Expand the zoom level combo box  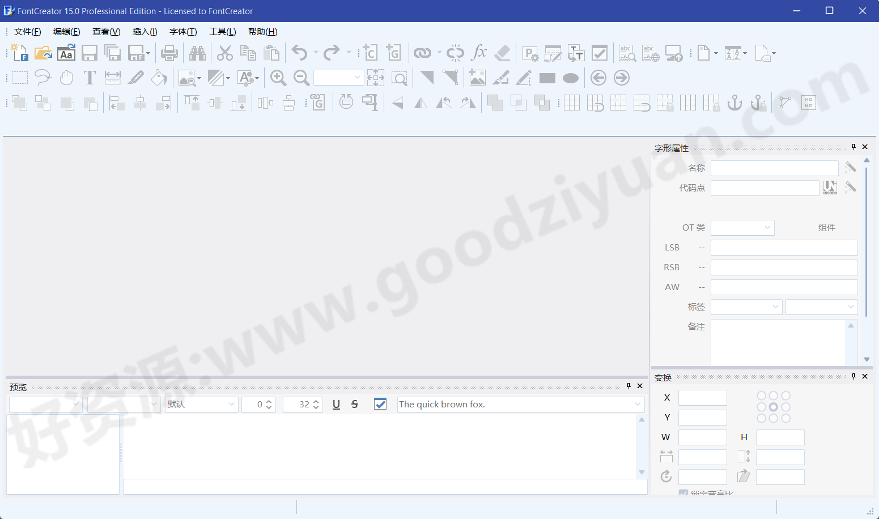[x=356, y=77]
